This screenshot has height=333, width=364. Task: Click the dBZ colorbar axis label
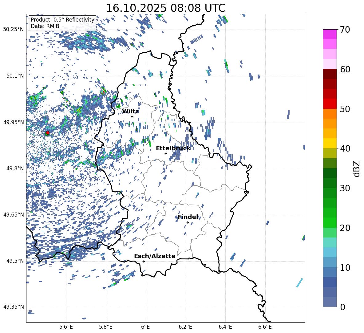coord(357,169)
